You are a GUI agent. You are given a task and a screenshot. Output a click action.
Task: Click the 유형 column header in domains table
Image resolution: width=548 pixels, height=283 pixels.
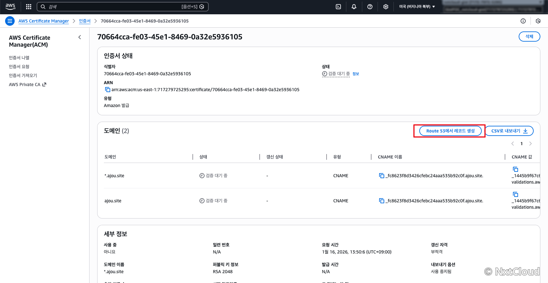pyautogui.click(x=337, y=157)
